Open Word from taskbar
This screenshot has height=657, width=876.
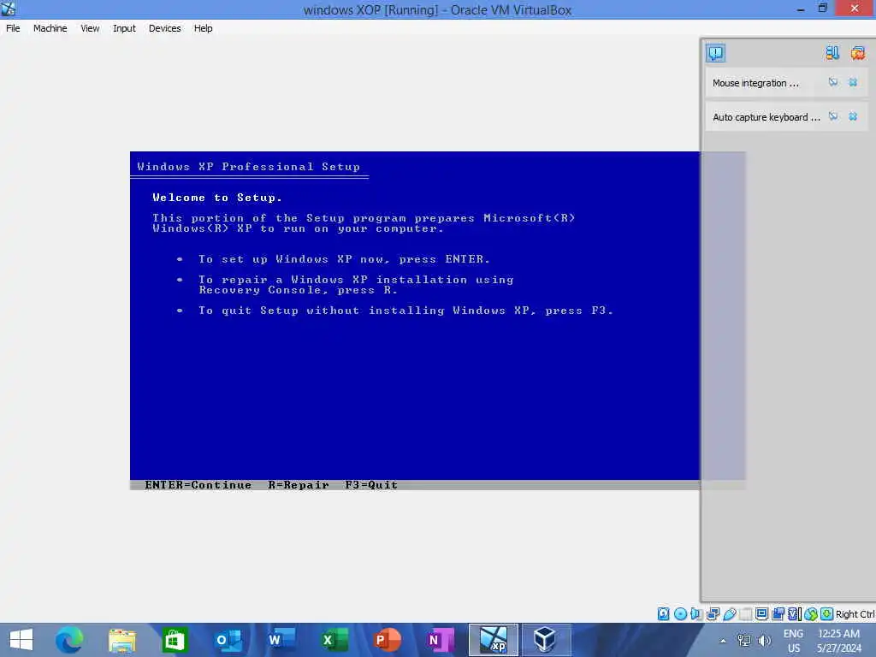tap(281, 640)
